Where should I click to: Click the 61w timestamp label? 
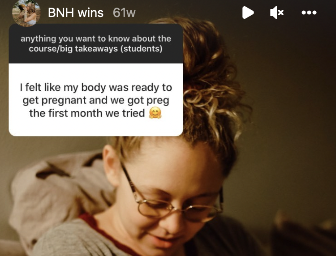pos(124,13)
